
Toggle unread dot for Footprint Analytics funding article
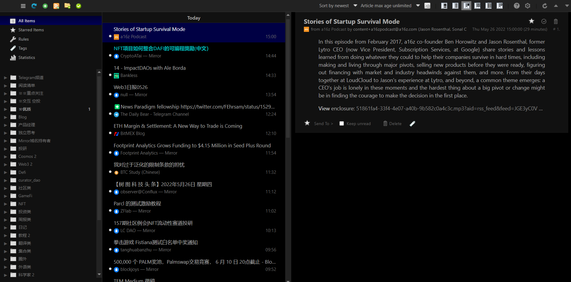pos(110,152)
